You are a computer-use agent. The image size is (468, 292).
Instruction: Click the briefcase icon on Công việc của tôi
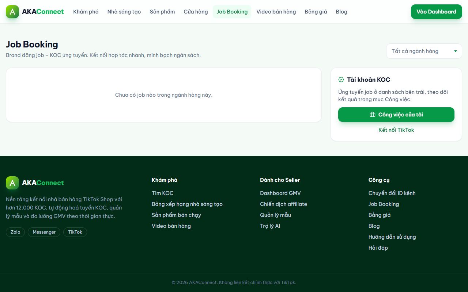click(x=373, y=115)
